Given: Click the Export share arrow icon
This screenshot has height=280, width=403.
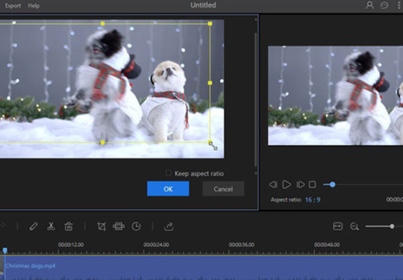Looking at the screenshot, I should [169, 226].
